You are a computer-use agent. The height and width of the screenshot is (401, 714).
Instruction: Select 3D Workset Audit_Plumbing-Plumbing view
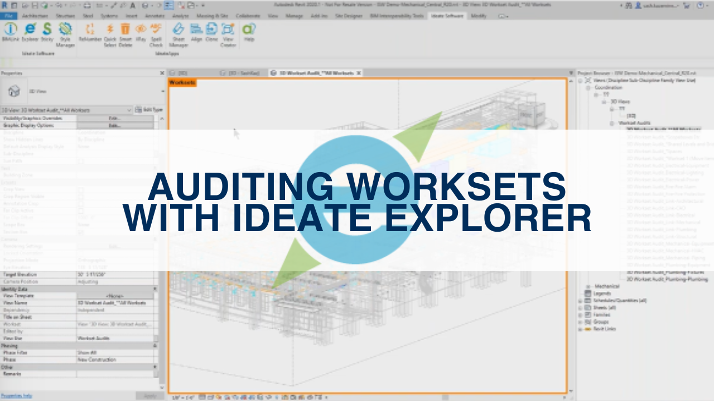click(667, 279)
